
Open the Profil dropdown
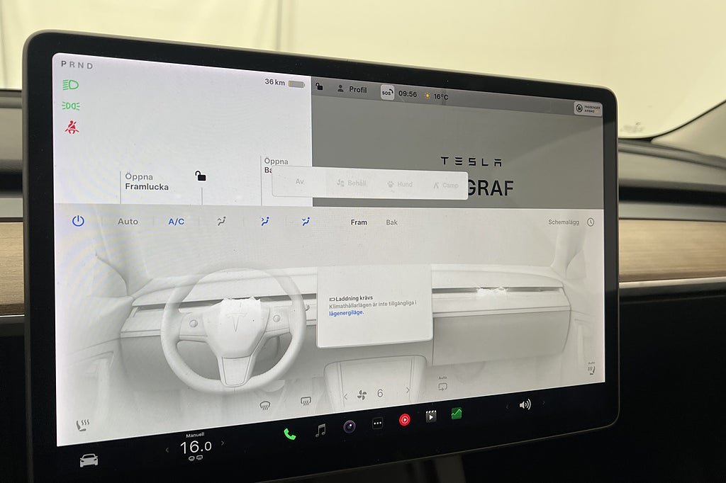pos(352,89)
